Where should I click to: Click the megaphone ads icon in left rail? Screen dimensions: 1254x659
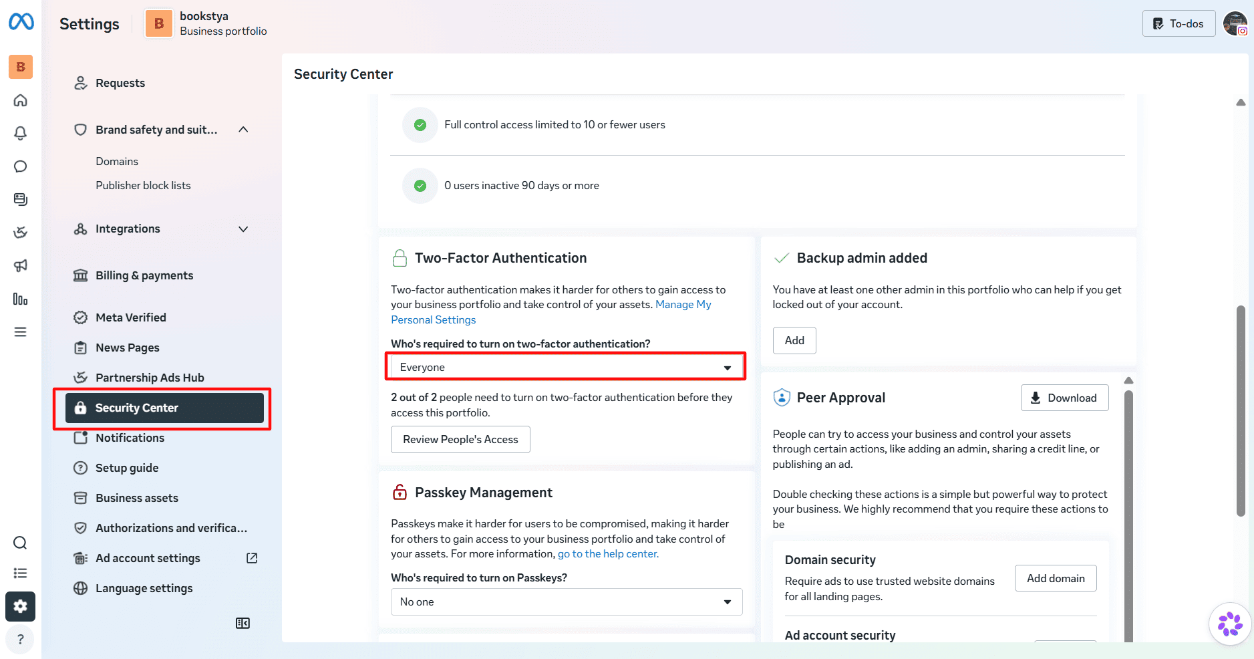21,265
